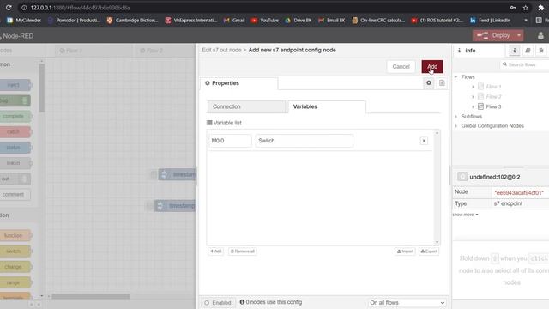549x309 pixels.
Task: Open the user account icon
Action: (x=540, y=36)
